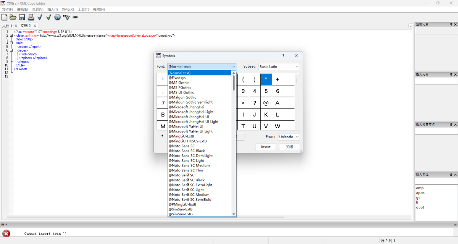Switch to the 文档 1 tab
The image size is (458, 244).
coord(7,26)
